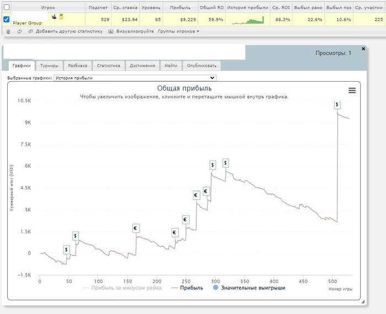Image resolution: width=386 pixels, height=314 pixels.
Task: Sort by the Ср. ROI column header
Action: [x=281, y=8]
